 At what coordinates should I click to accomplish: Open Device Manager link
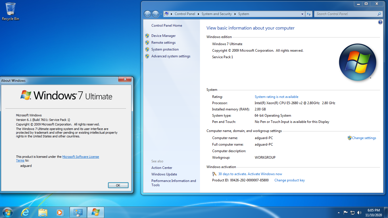point(163,36)
